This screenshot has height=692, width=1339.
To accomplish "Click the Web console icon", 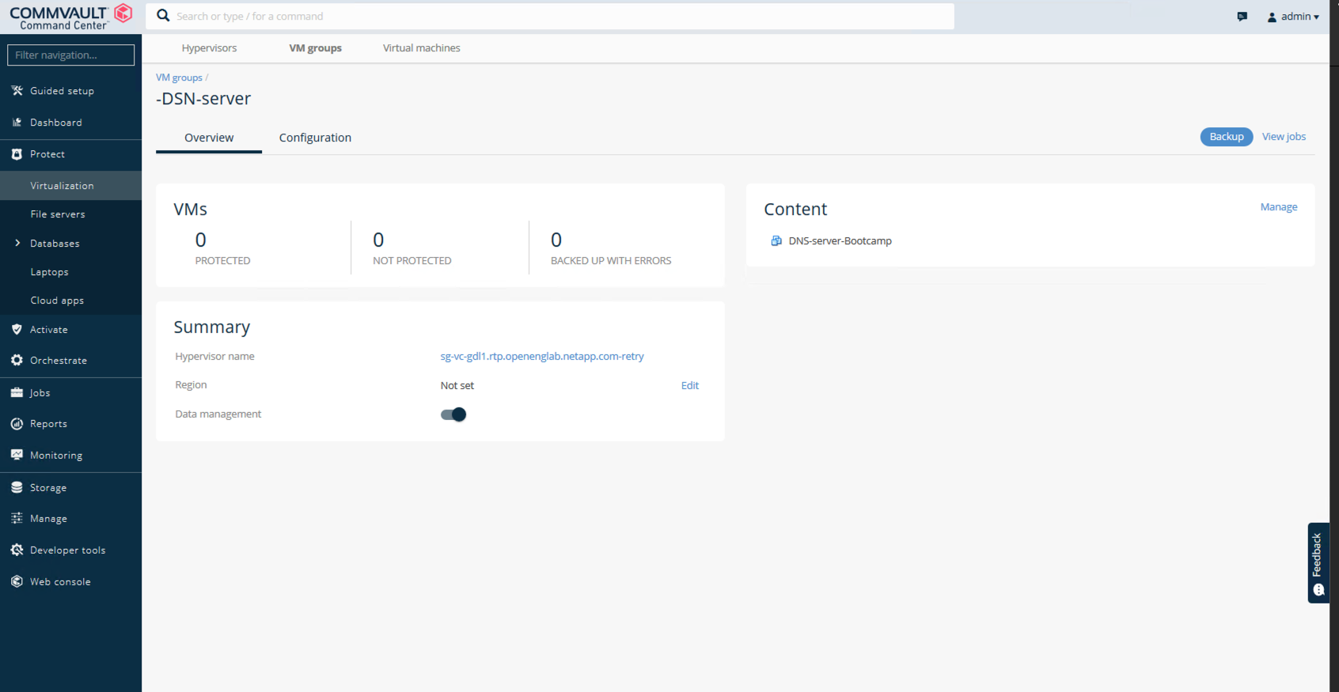I will [x=17, y=582].
